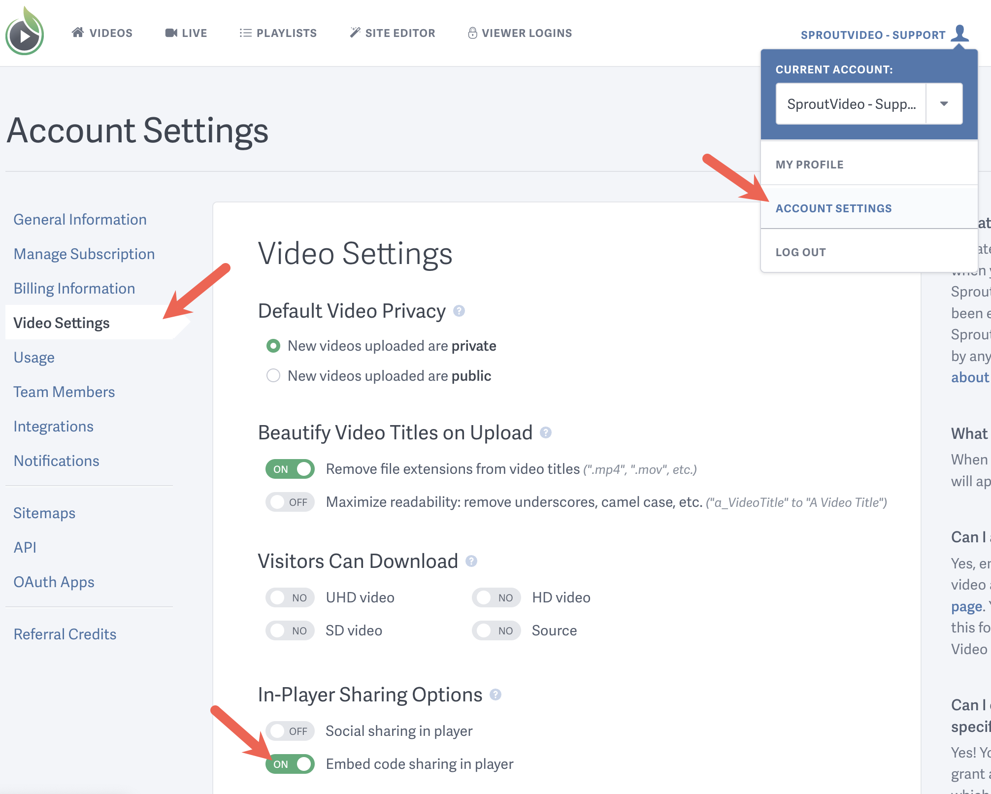
Task: Go to Live via camera icon
Action: pos(171,33)
